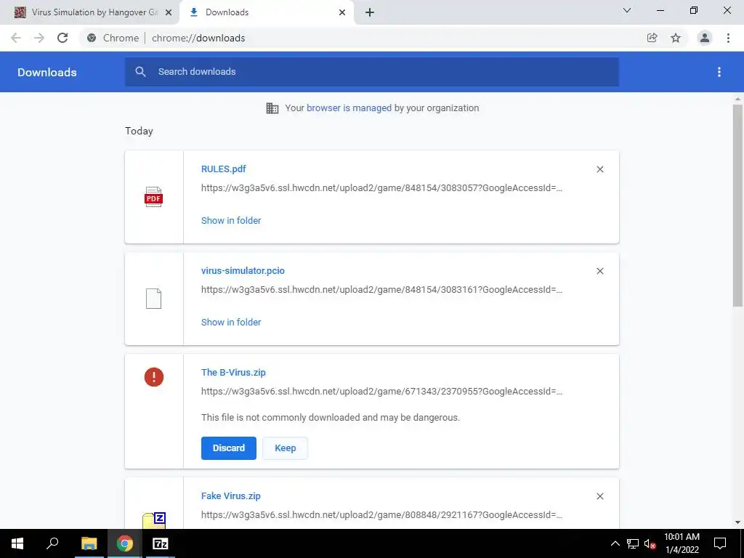Click the red warning icon for The B-Virus.zip
The image size is (744, 558).
point(154,377)
